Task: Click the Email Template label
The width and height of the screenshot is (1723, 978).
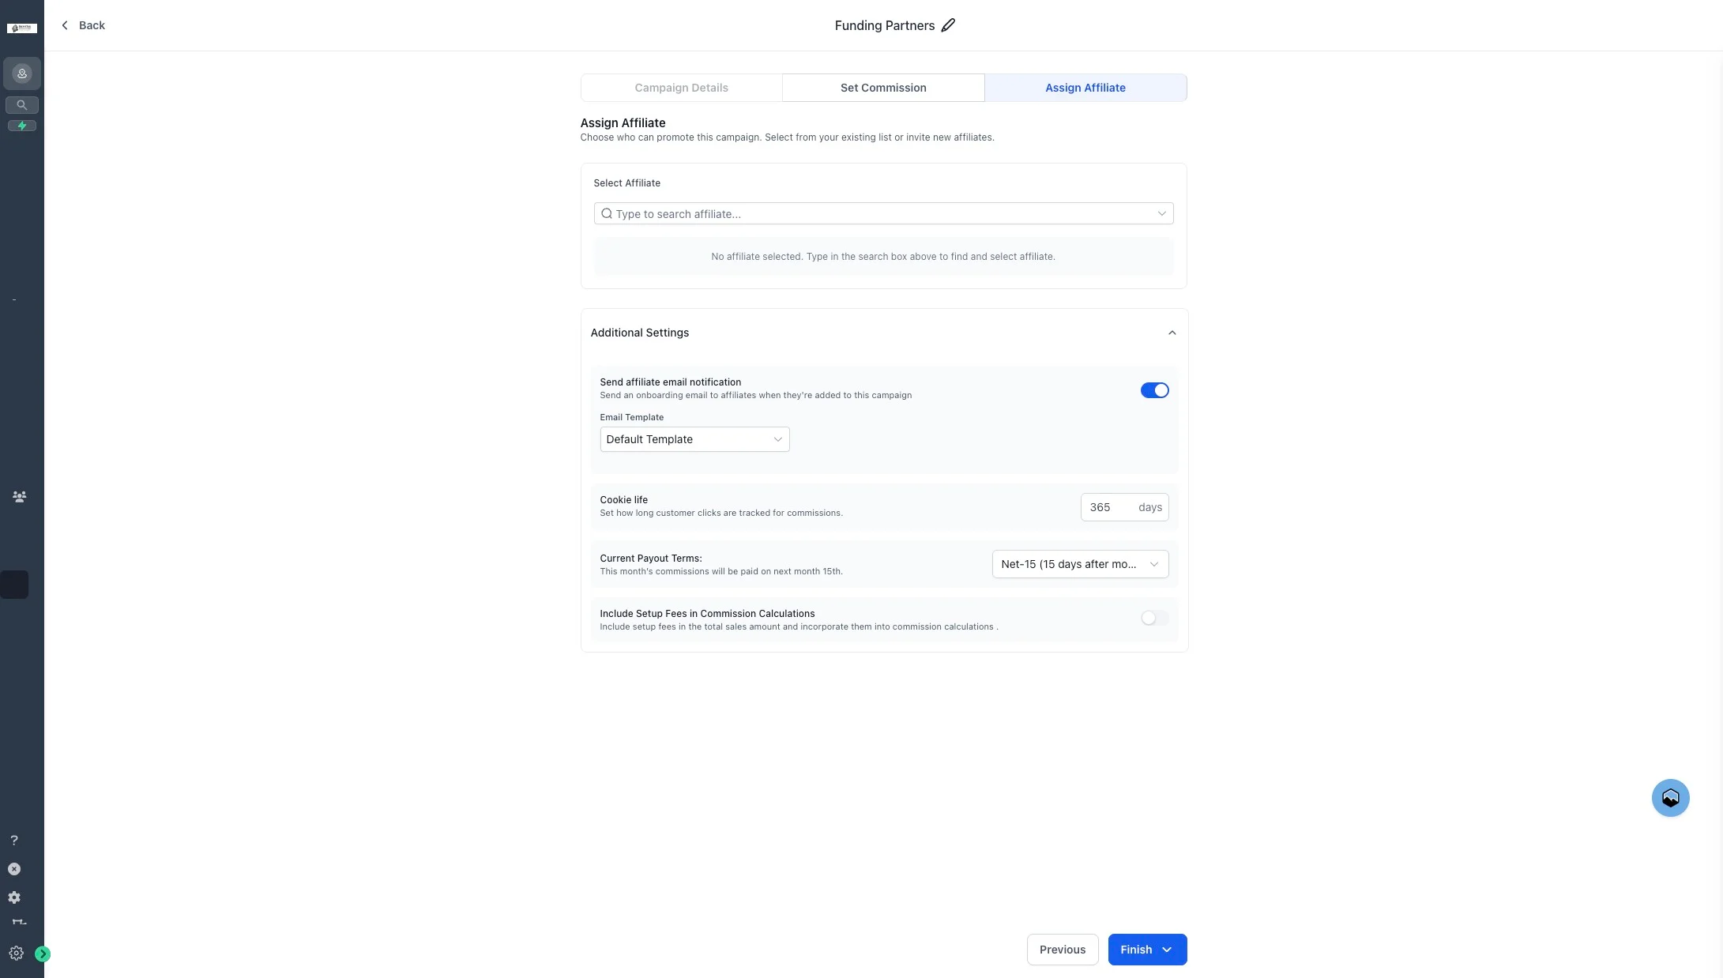Action: pyautogui.click(x=631, y=417)
